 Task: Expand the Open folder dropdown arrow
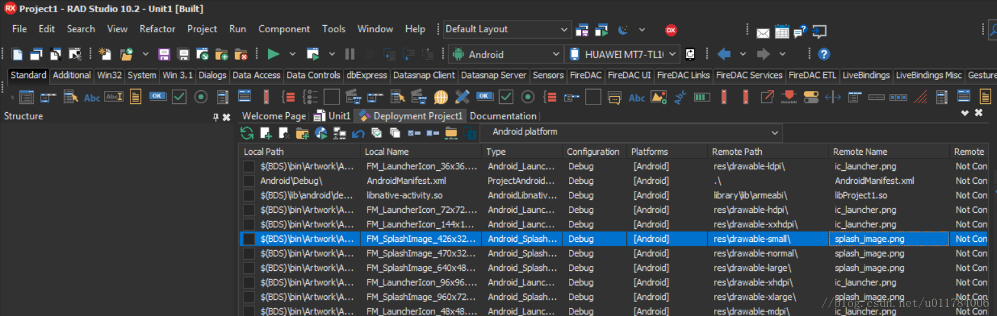coord(145,54)
